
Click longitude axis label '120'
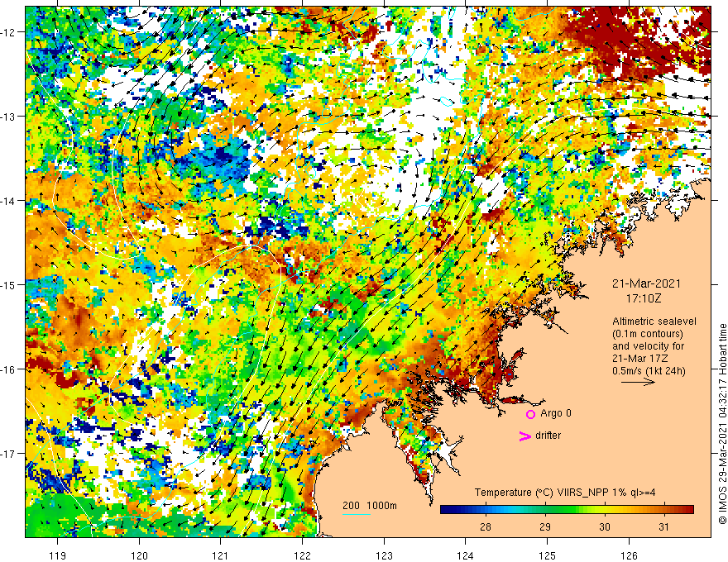pos(139,555)
